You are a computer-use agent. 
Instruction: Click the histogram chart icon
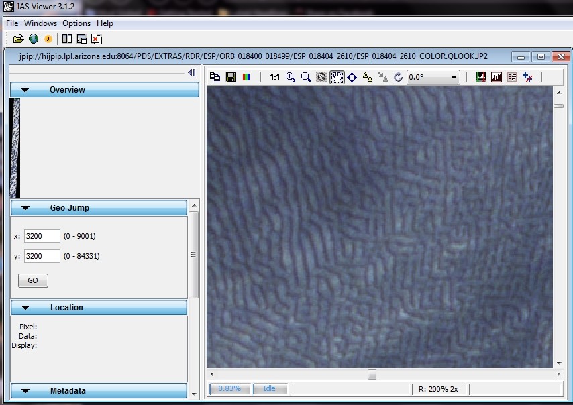pos(497,77)
